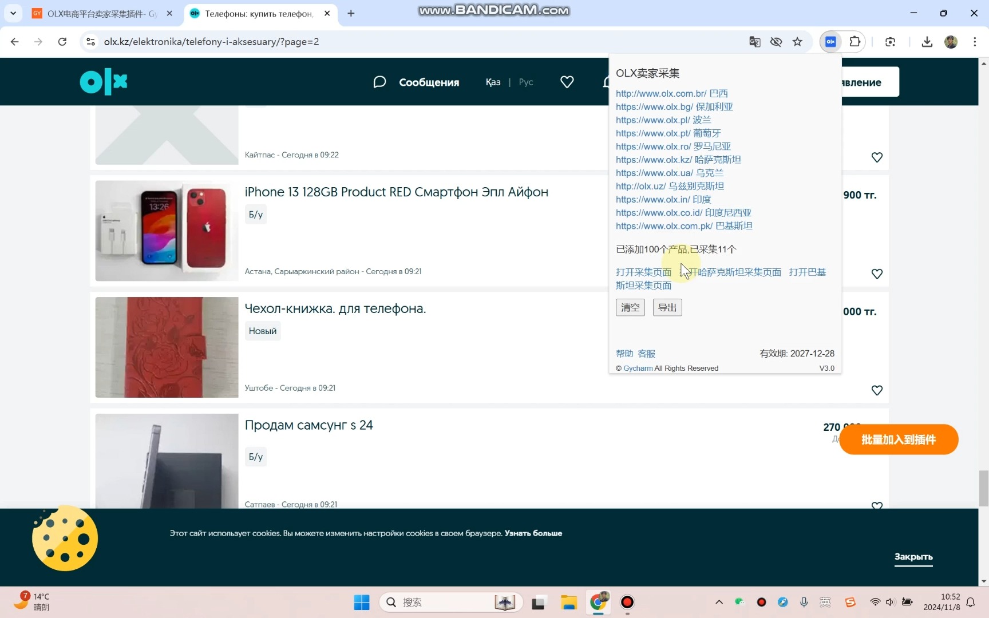This screenshot has width=989, height=618.
Task: Open the Windows Start menu
Action: 361,602
